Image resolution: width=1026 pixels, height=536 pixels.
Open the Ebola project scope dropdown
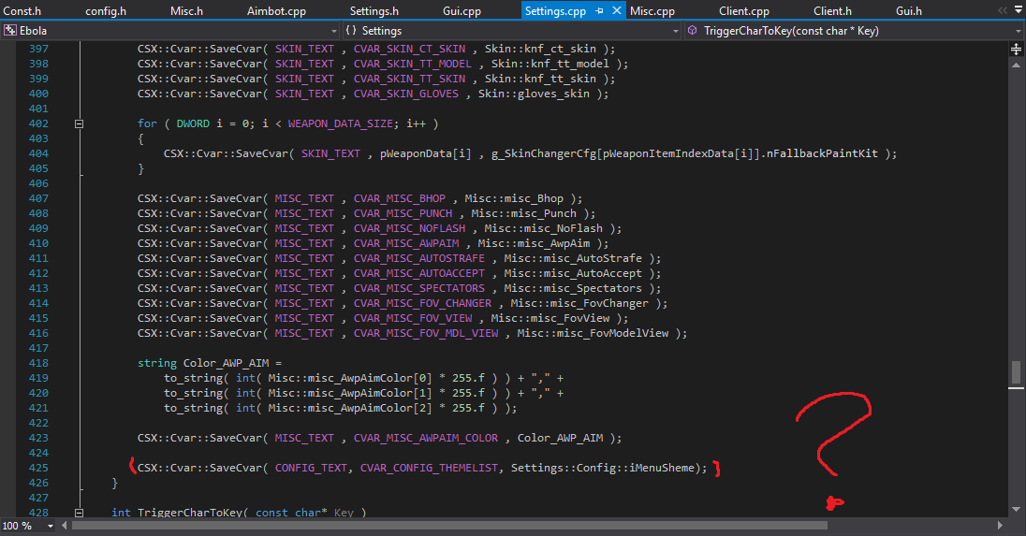(333, 31)
